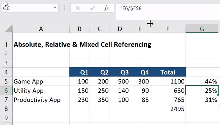Open Insert Function fx dialog
This screenshot has height=125, width=220.
point(106,8)
